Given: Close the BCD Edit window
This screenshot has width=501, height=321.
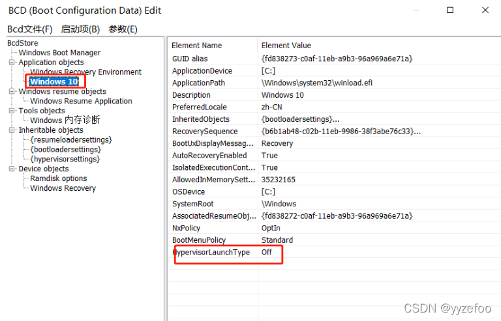Looking at the screenshot, I should tap(485, 10).
